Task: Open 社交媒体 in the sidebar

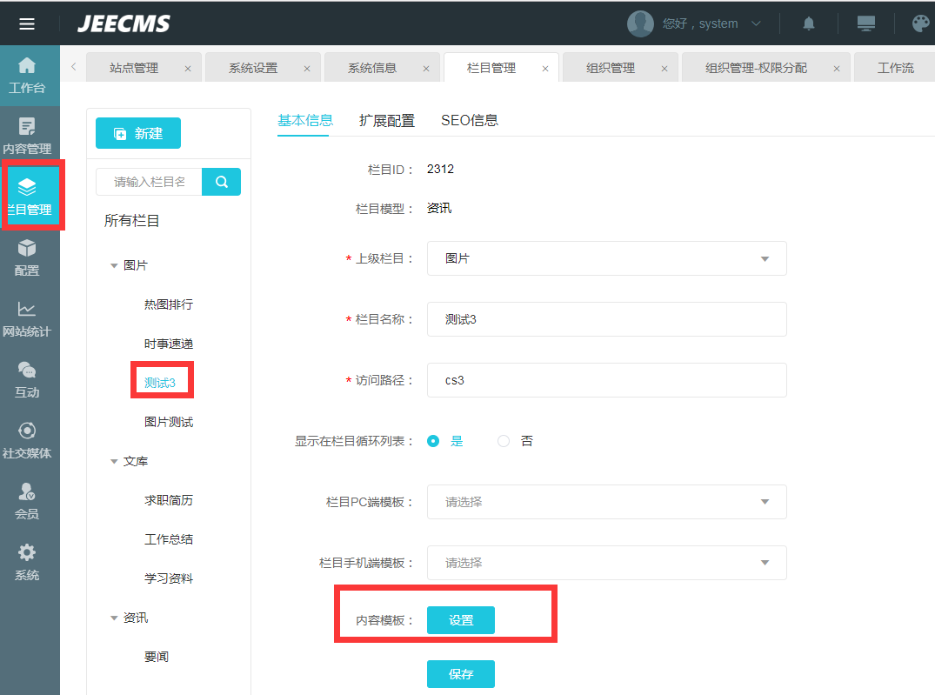Action: click(x=27, y=440)
